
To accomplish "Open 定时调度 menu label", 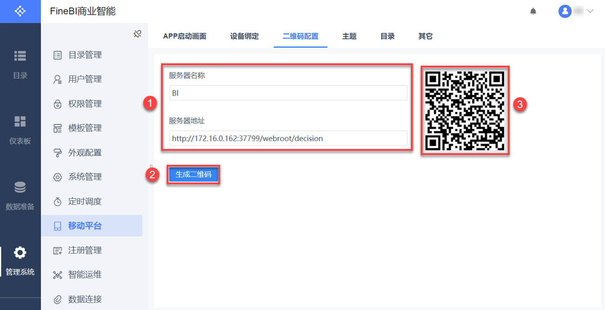I will 85,202.
